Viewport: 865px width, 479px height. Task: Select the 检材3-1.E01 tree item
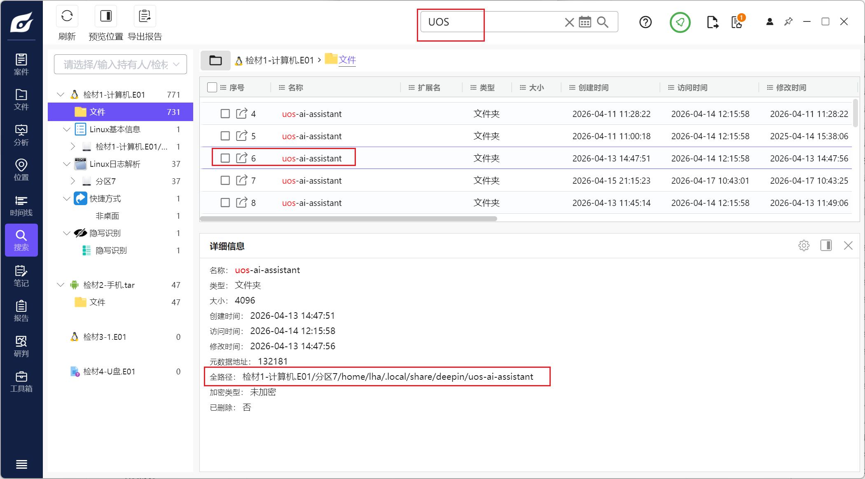click(105, 337)
